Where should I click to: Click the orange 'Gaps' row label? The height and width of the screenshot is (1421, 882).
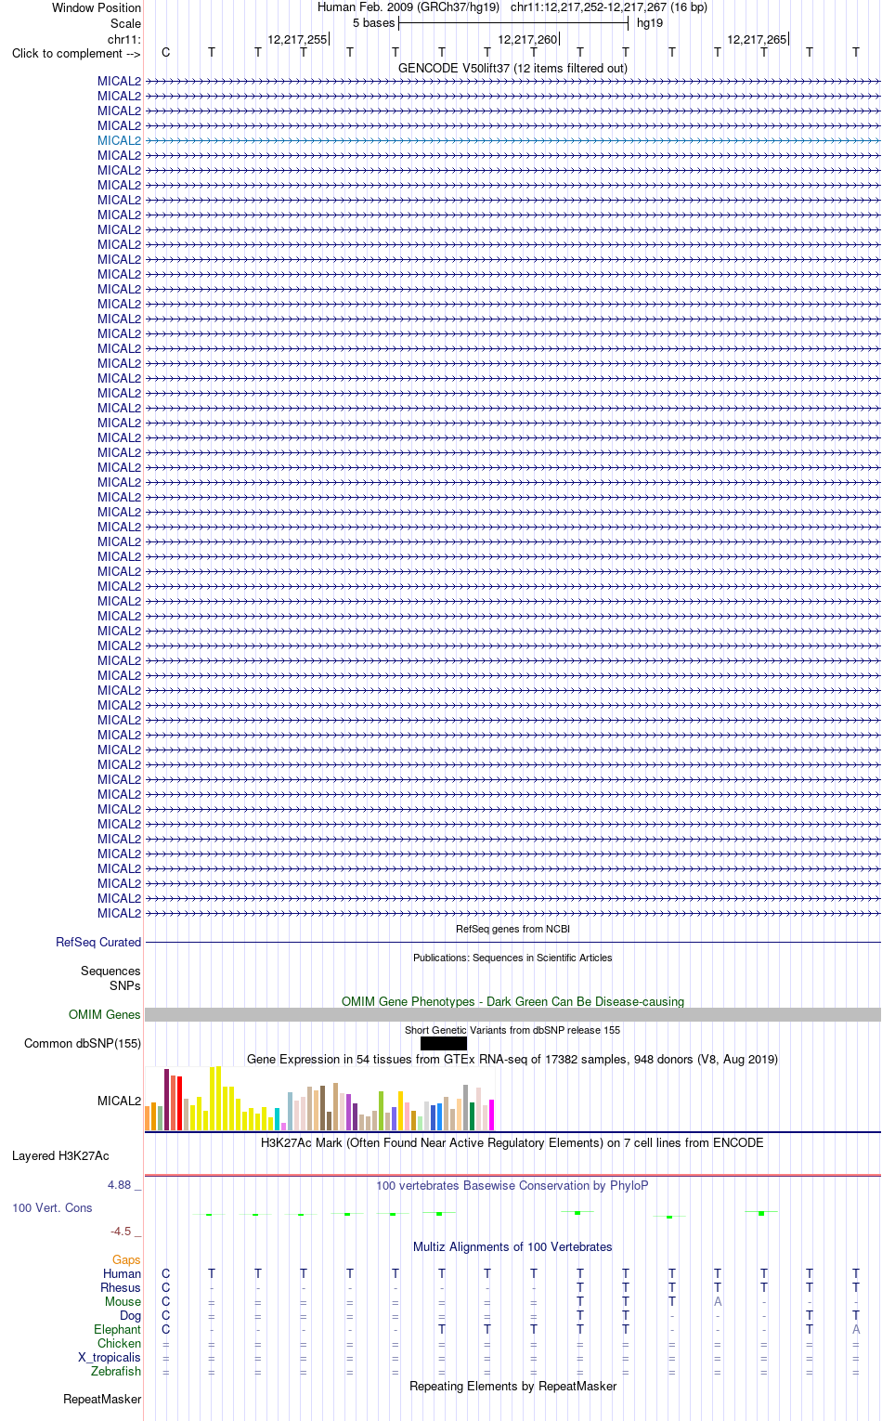coord(126,1259)
